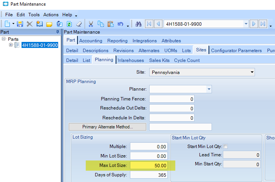Save the part record
This screenshot has height=182, width=275.
20,24
